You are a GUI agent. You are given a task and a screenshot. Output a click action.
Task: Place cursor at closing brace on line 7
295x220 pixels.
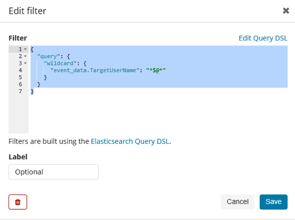click(x=32, y=92)
